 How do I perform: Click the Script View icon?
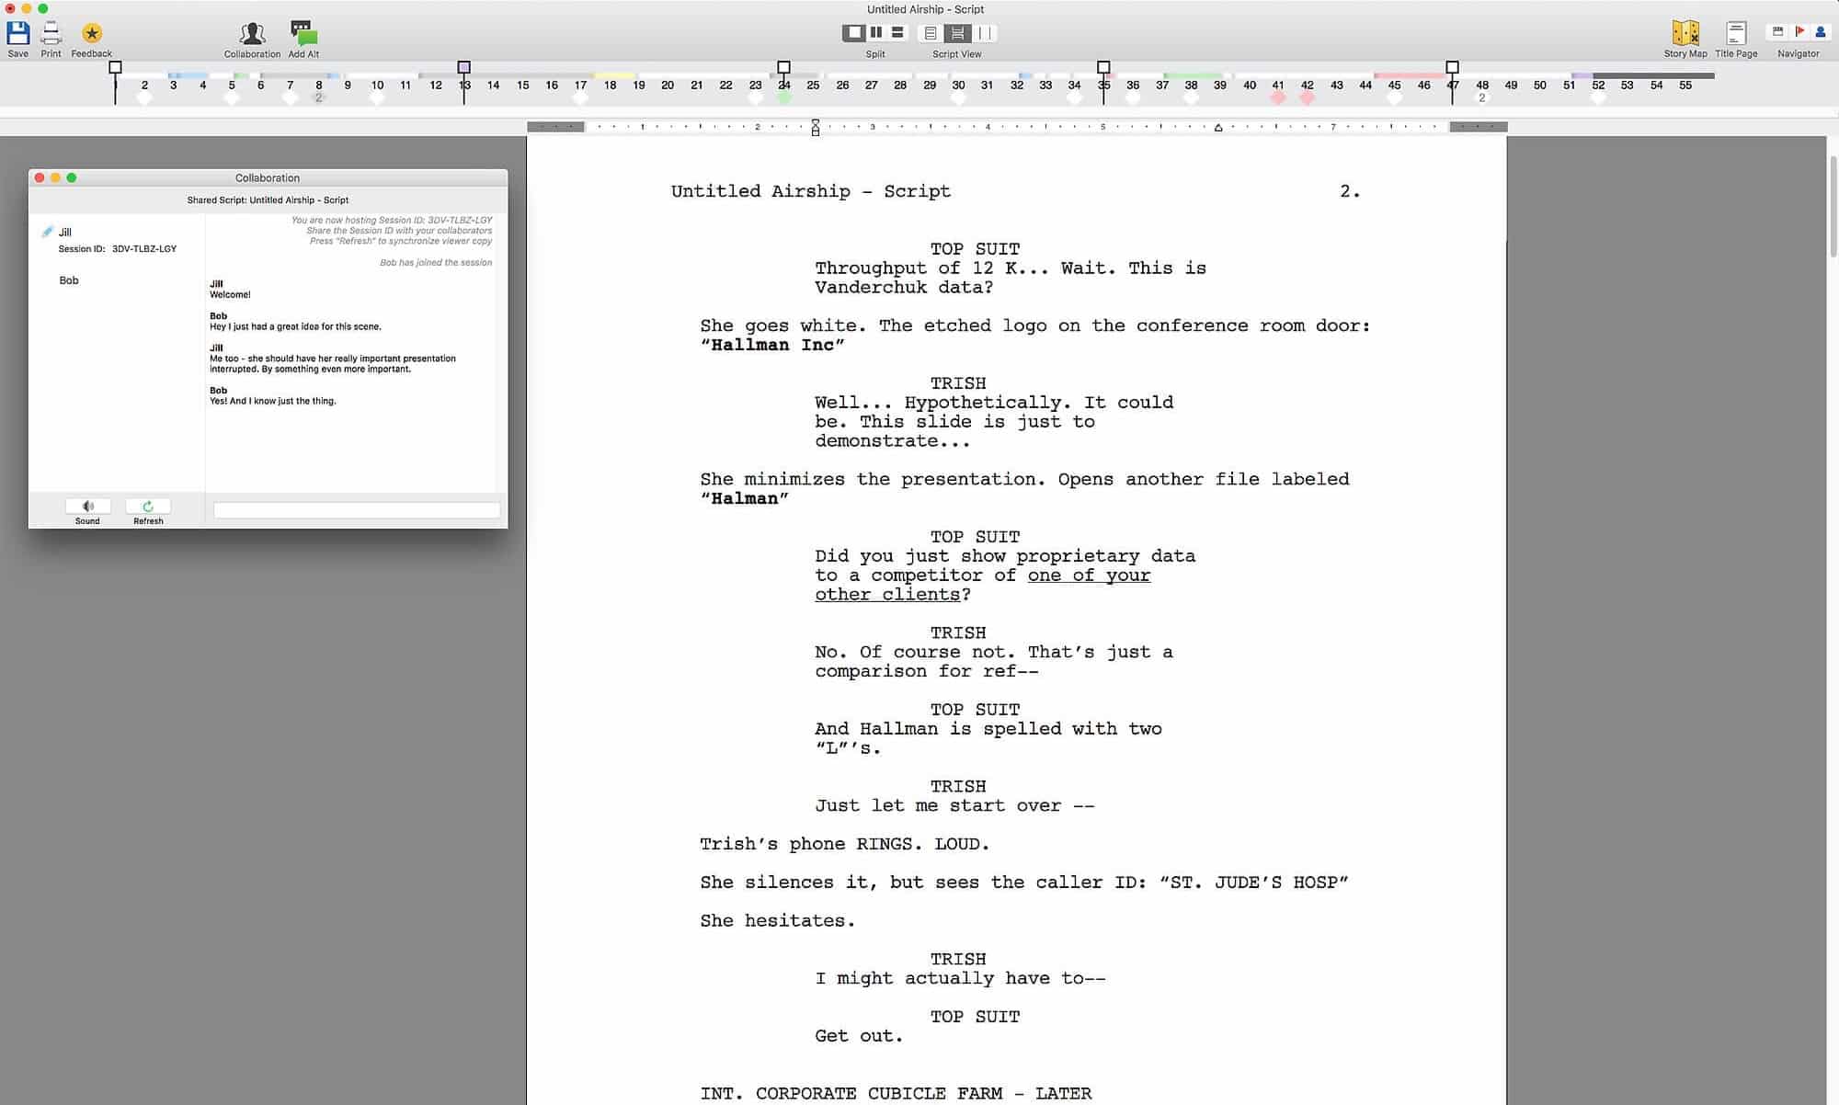tap(957, 33)
